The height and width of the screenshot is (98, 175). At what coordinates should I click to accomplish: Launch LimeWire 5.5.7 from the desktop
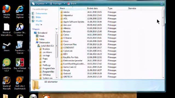[x=7, y=65]
